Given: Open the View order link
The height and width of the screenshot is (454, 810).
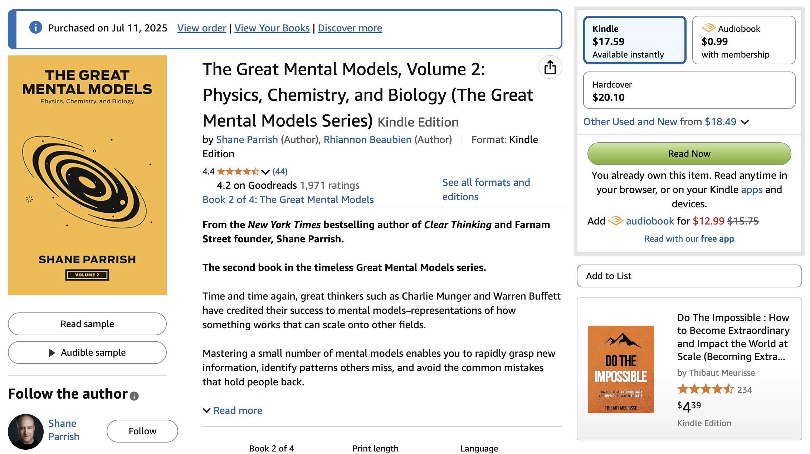Looking at the screenshot, I should point(201,28).
